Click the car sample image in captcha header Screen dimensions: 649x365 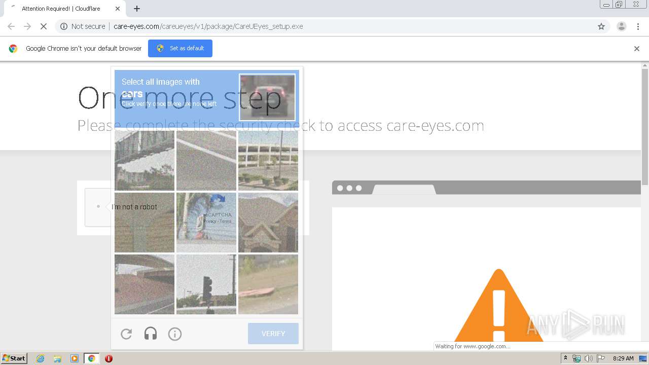(267, 97)
